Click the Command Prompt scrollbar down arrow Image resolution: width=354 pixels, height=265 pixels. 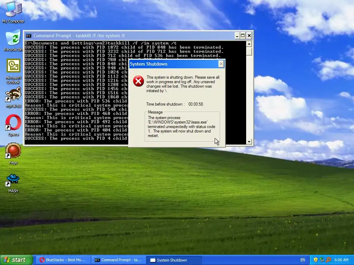coord(249,141)
